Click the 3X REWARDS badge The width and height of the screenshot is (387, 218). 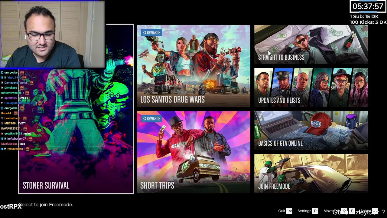pos(151,32)
